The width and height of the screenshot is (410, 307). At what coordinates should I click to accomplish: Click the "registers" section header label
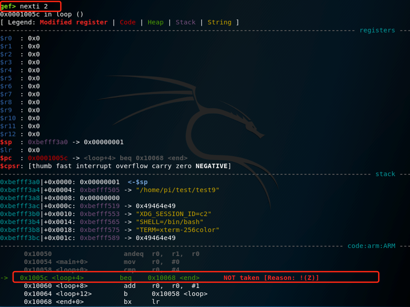point(377,30)
